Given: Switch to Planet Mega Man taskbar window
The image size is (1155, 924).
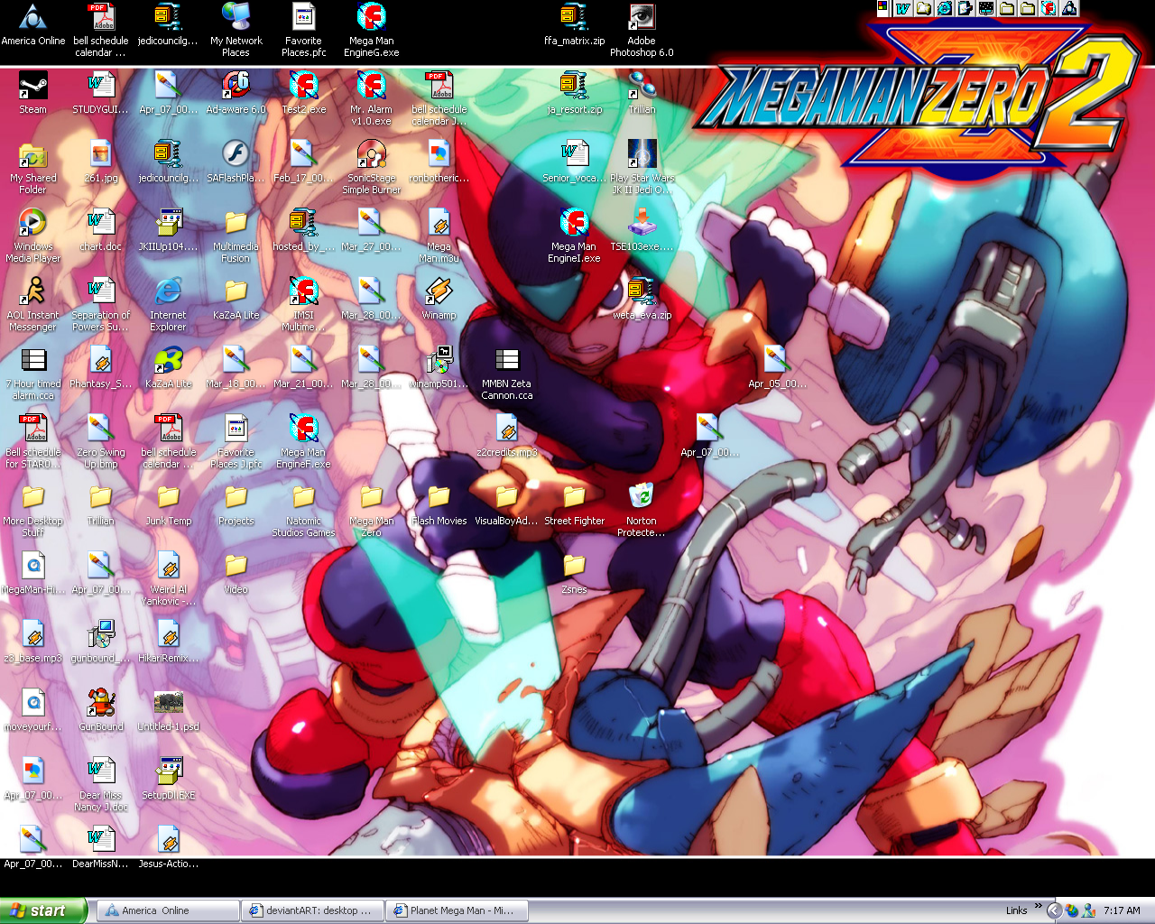Looking at the screenshot, I should point(457,910).
